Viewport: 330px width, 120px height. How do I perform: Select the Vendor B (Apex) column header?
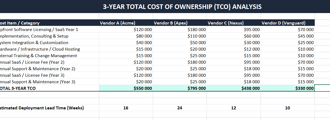[x=180, y=23]
